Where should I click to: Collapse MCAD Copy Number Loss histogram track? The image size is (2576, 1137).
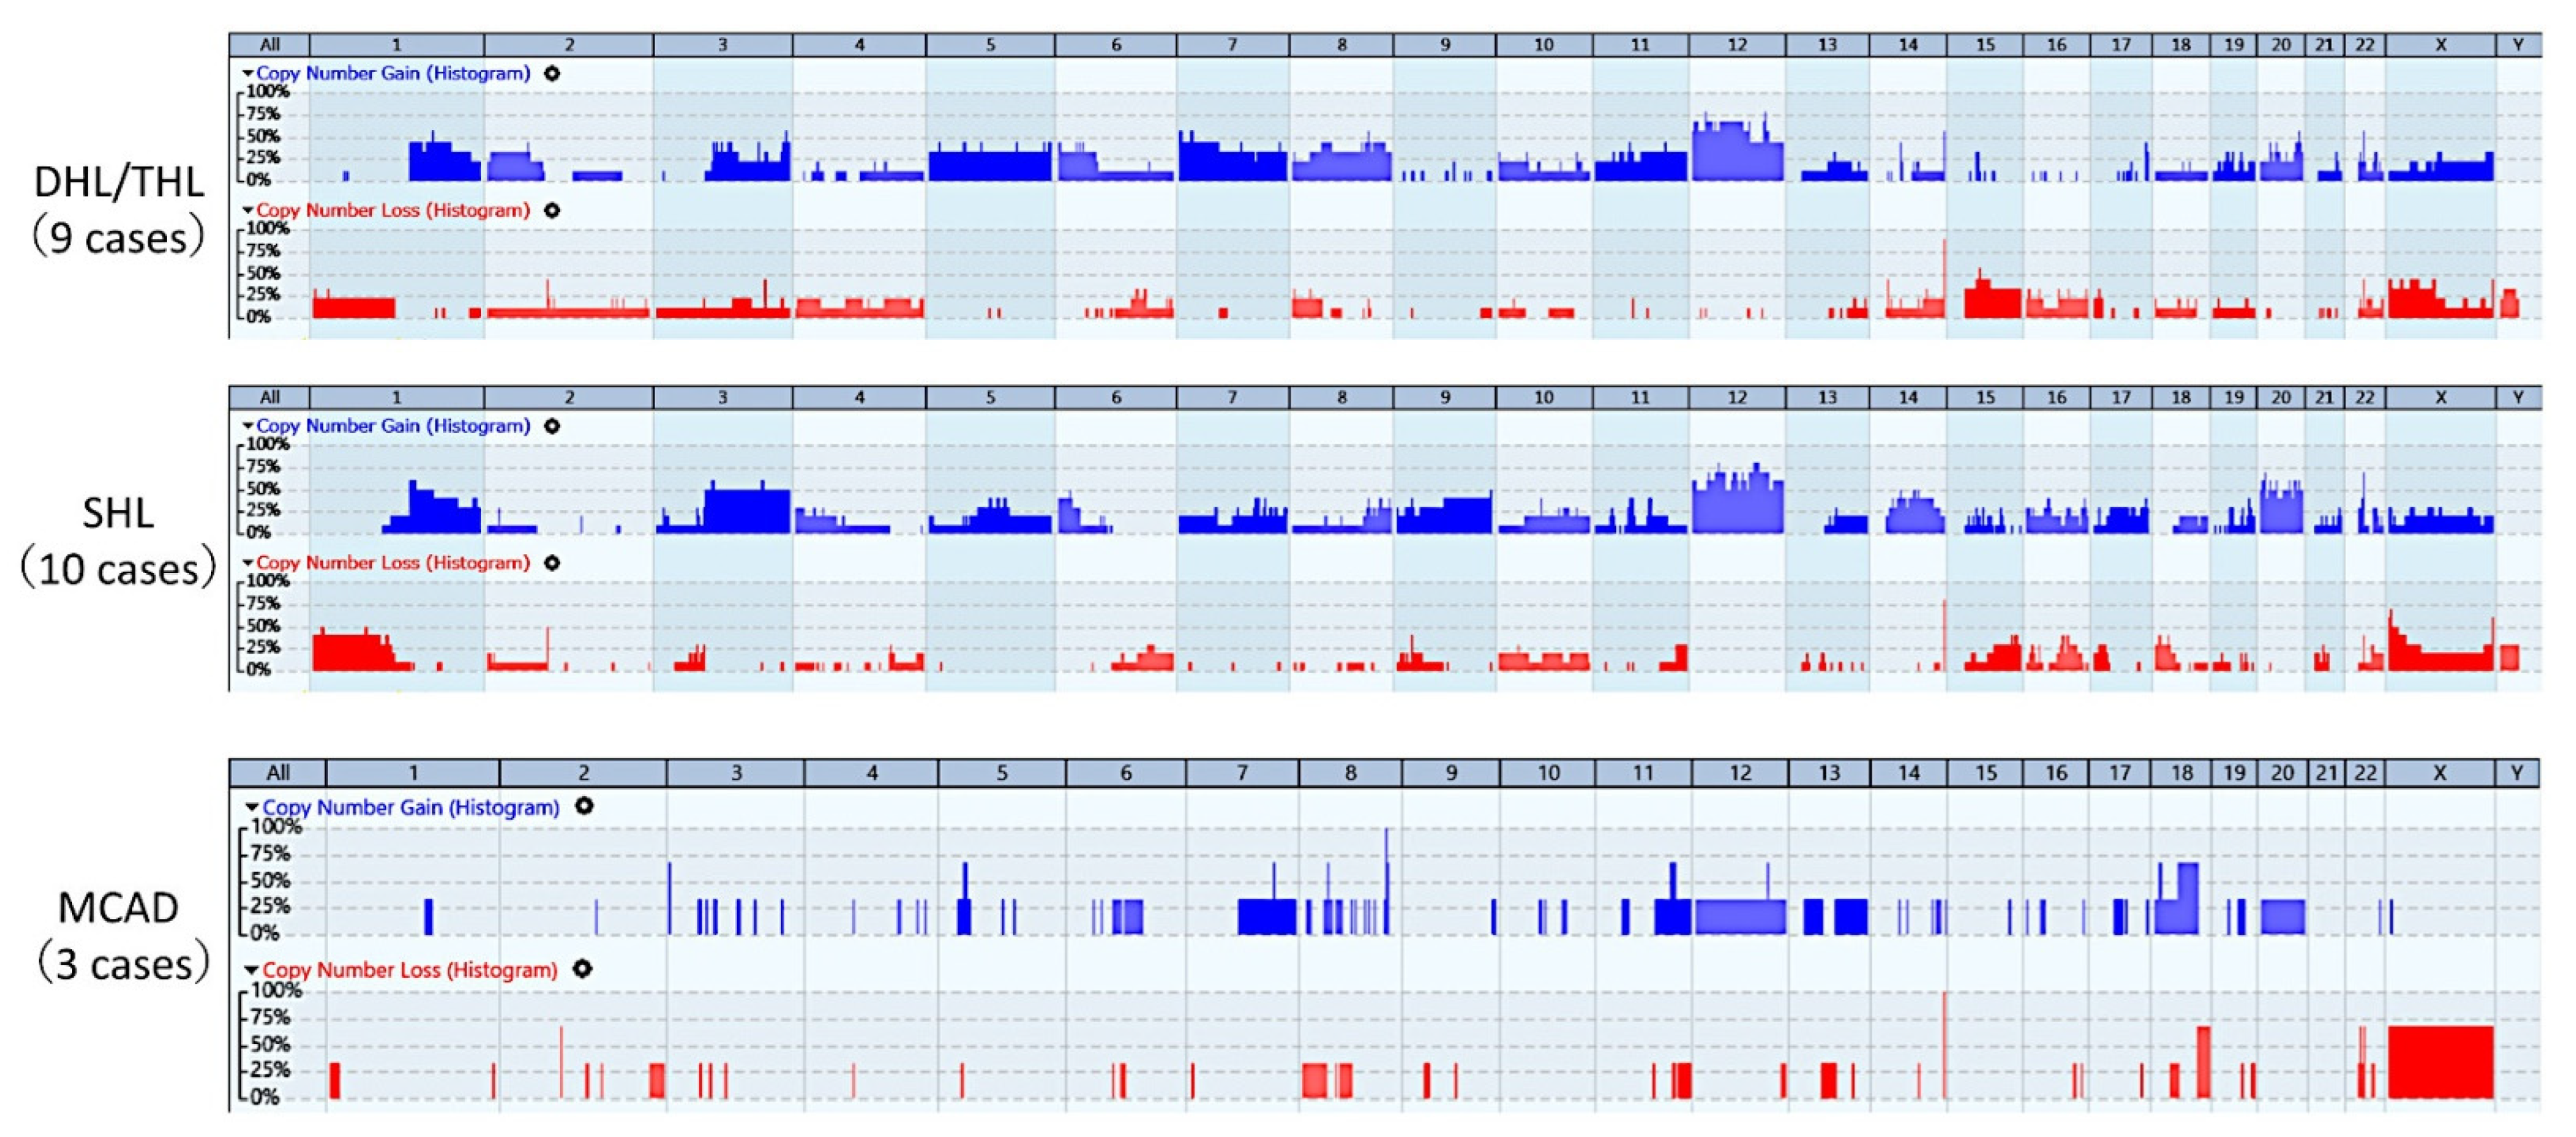point(252,969)
